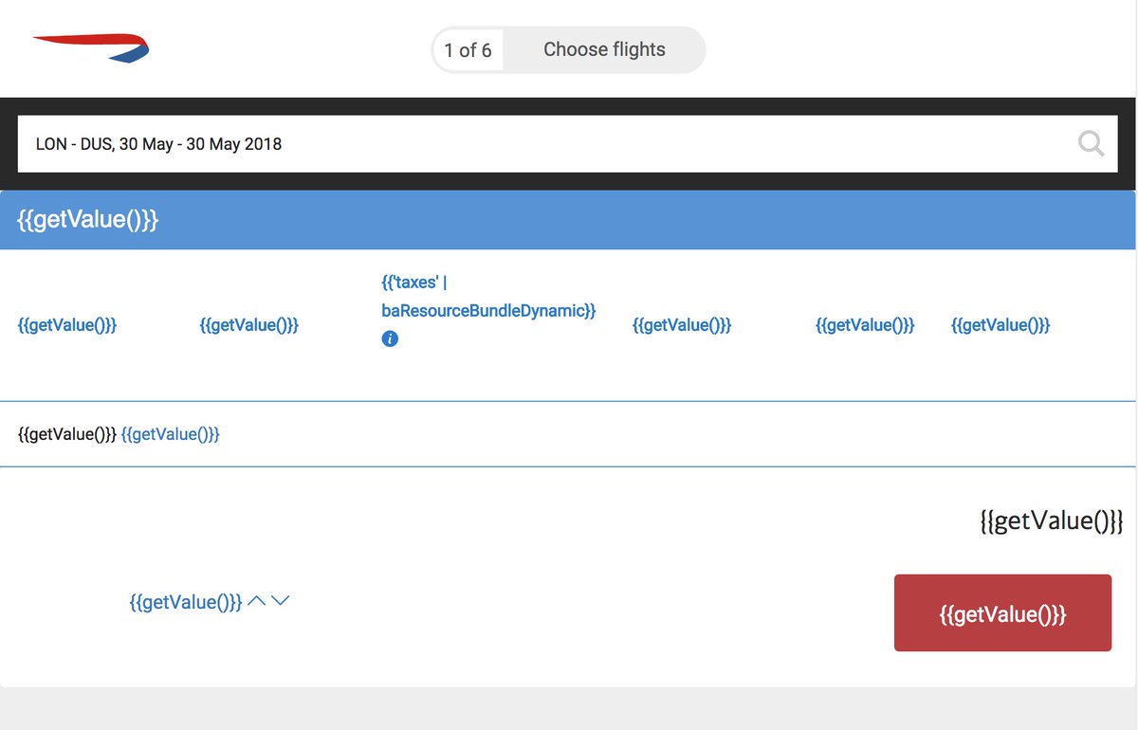Click the blue getValue link after black text
Image resolution: width=1138 pixels, height=730 pixels.
tap(171, 434)
